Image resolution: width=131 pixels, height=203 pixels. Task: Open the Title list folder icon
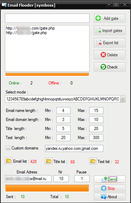[49, 161]
